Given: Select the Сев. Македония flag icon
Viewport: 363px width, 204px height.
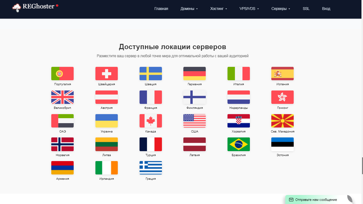Looking at the screenshot, I should (x=283, y=121).
